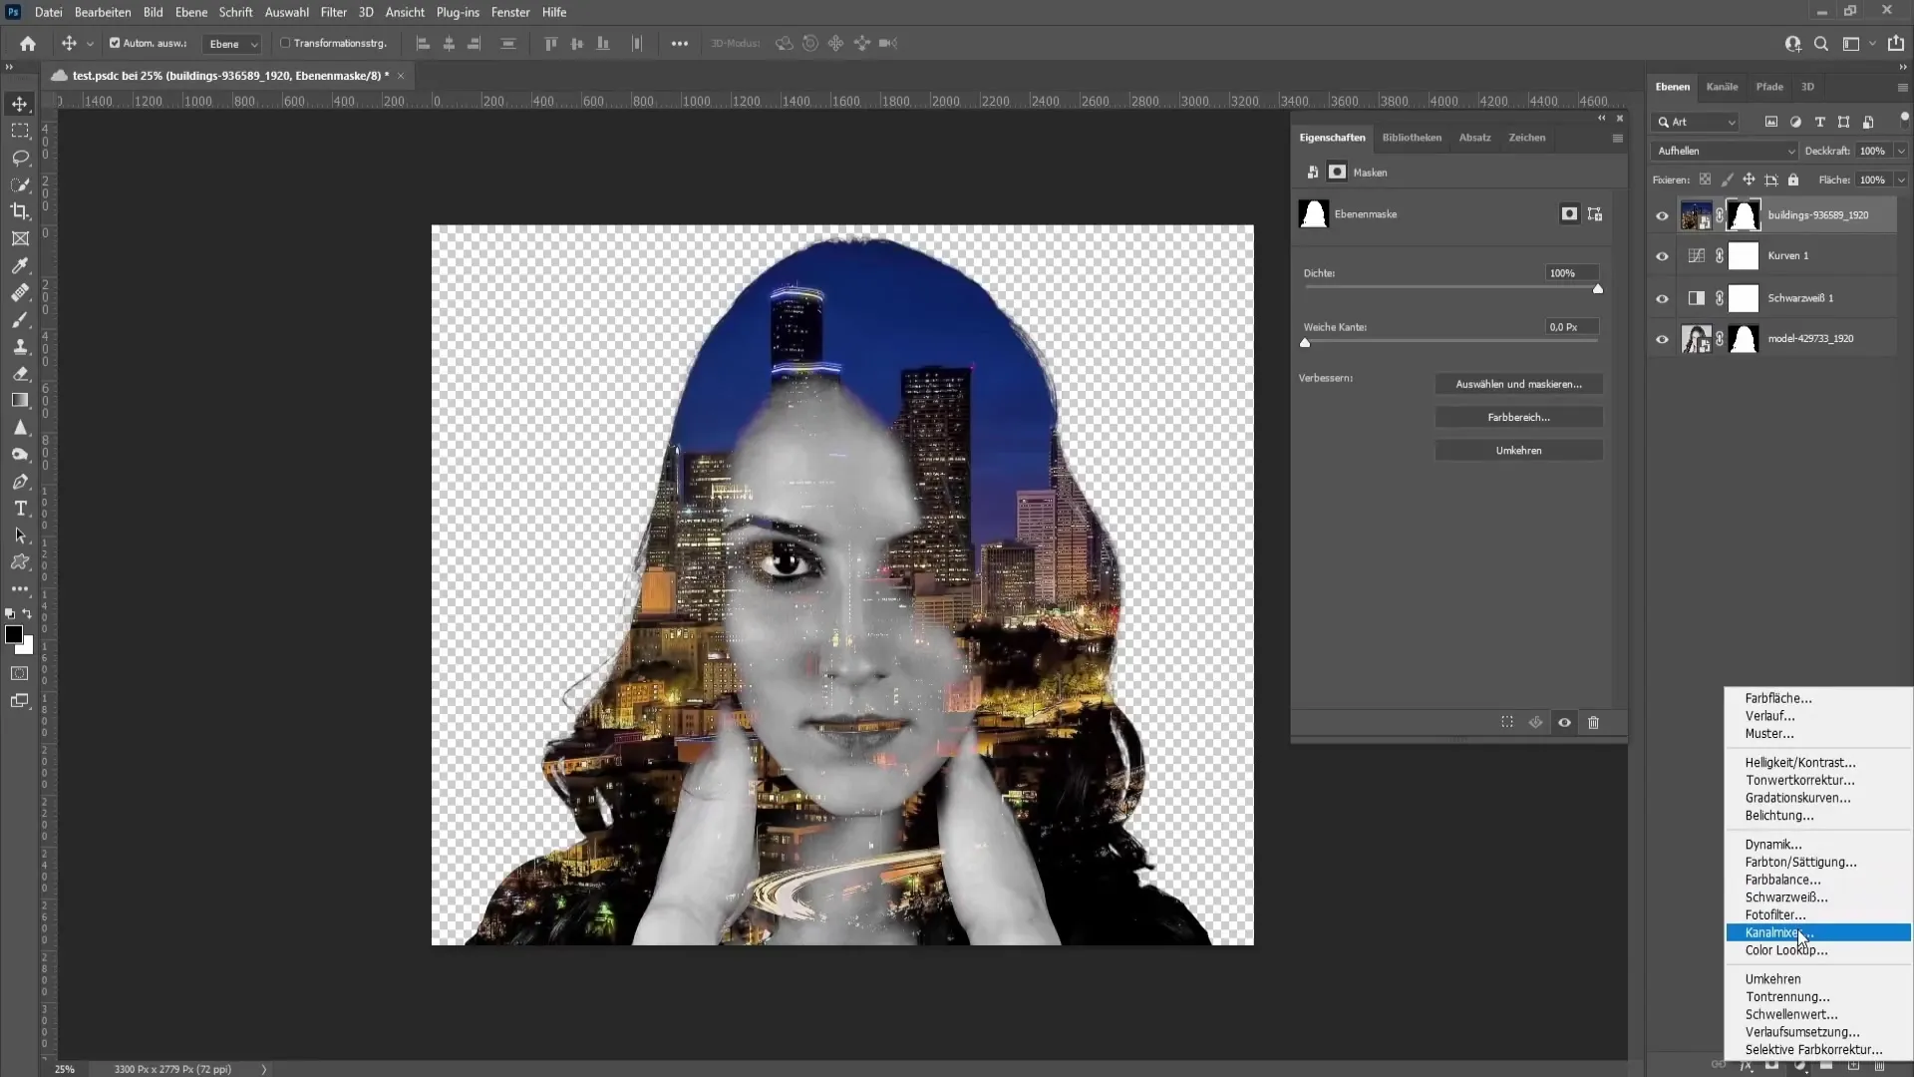
Task: Hide the buildings-936589_1920 layer
Action: (1662, 215)
